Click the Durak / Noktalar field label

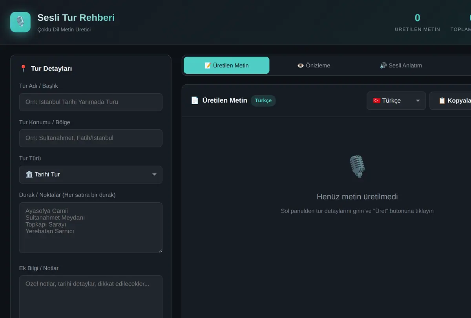pyautogui.click(x=68, y=195)
